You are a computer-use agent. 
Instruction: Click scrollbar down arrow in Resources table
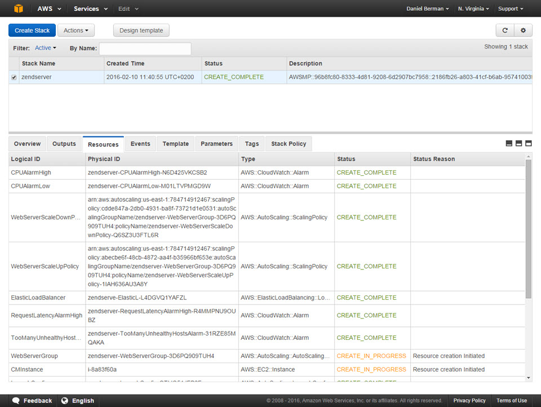click(x=528, y=378)
